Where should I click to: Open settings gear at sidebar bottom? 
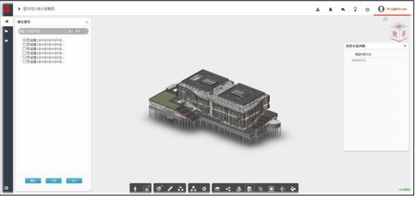[6, 188]
